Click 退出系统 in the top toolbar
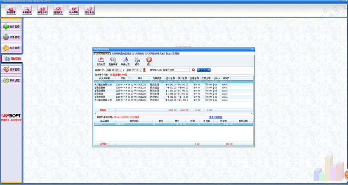The width and height of the screenshot is (348, 185). 89,9
